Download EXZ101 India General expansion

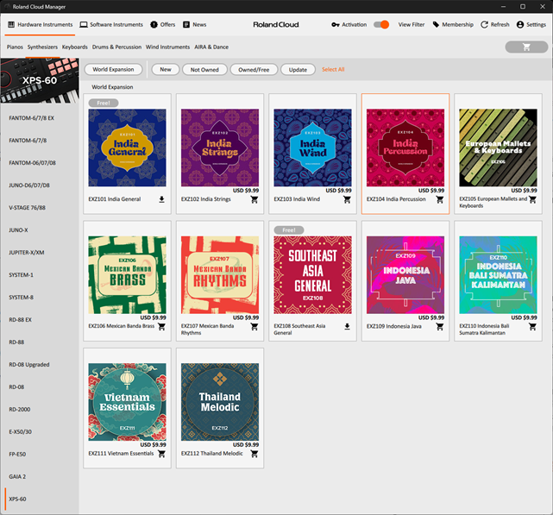click(161, 199)
